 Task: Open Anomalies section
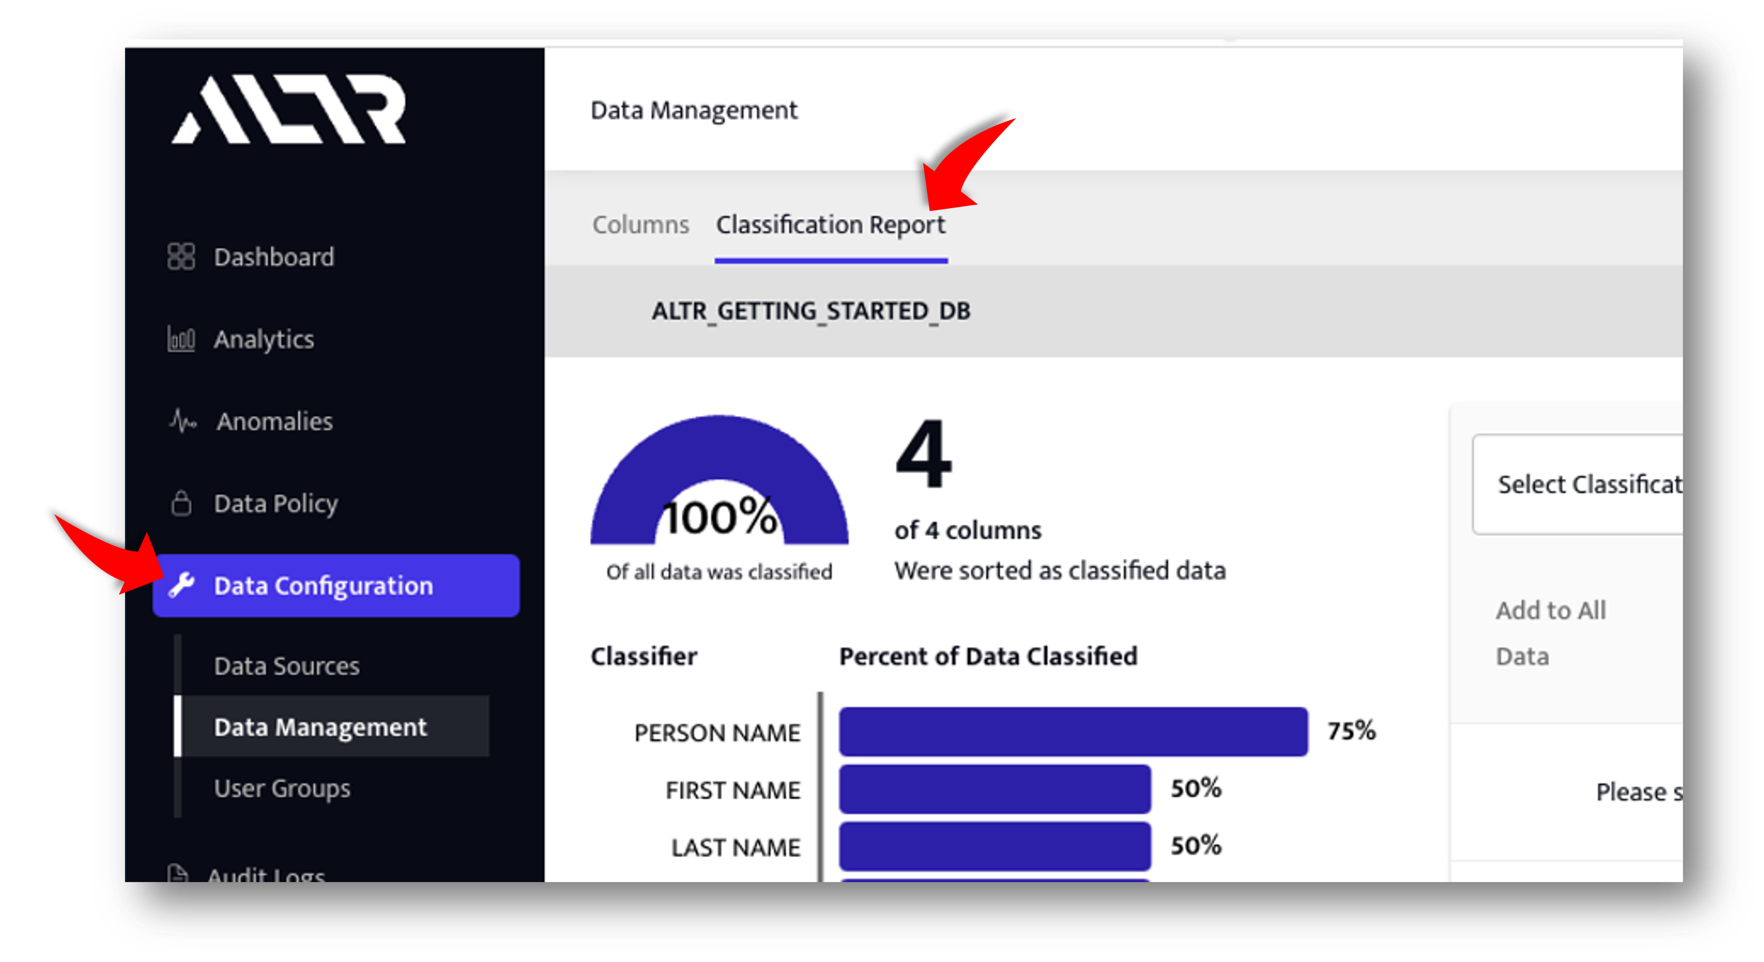(x=274, y=422)
